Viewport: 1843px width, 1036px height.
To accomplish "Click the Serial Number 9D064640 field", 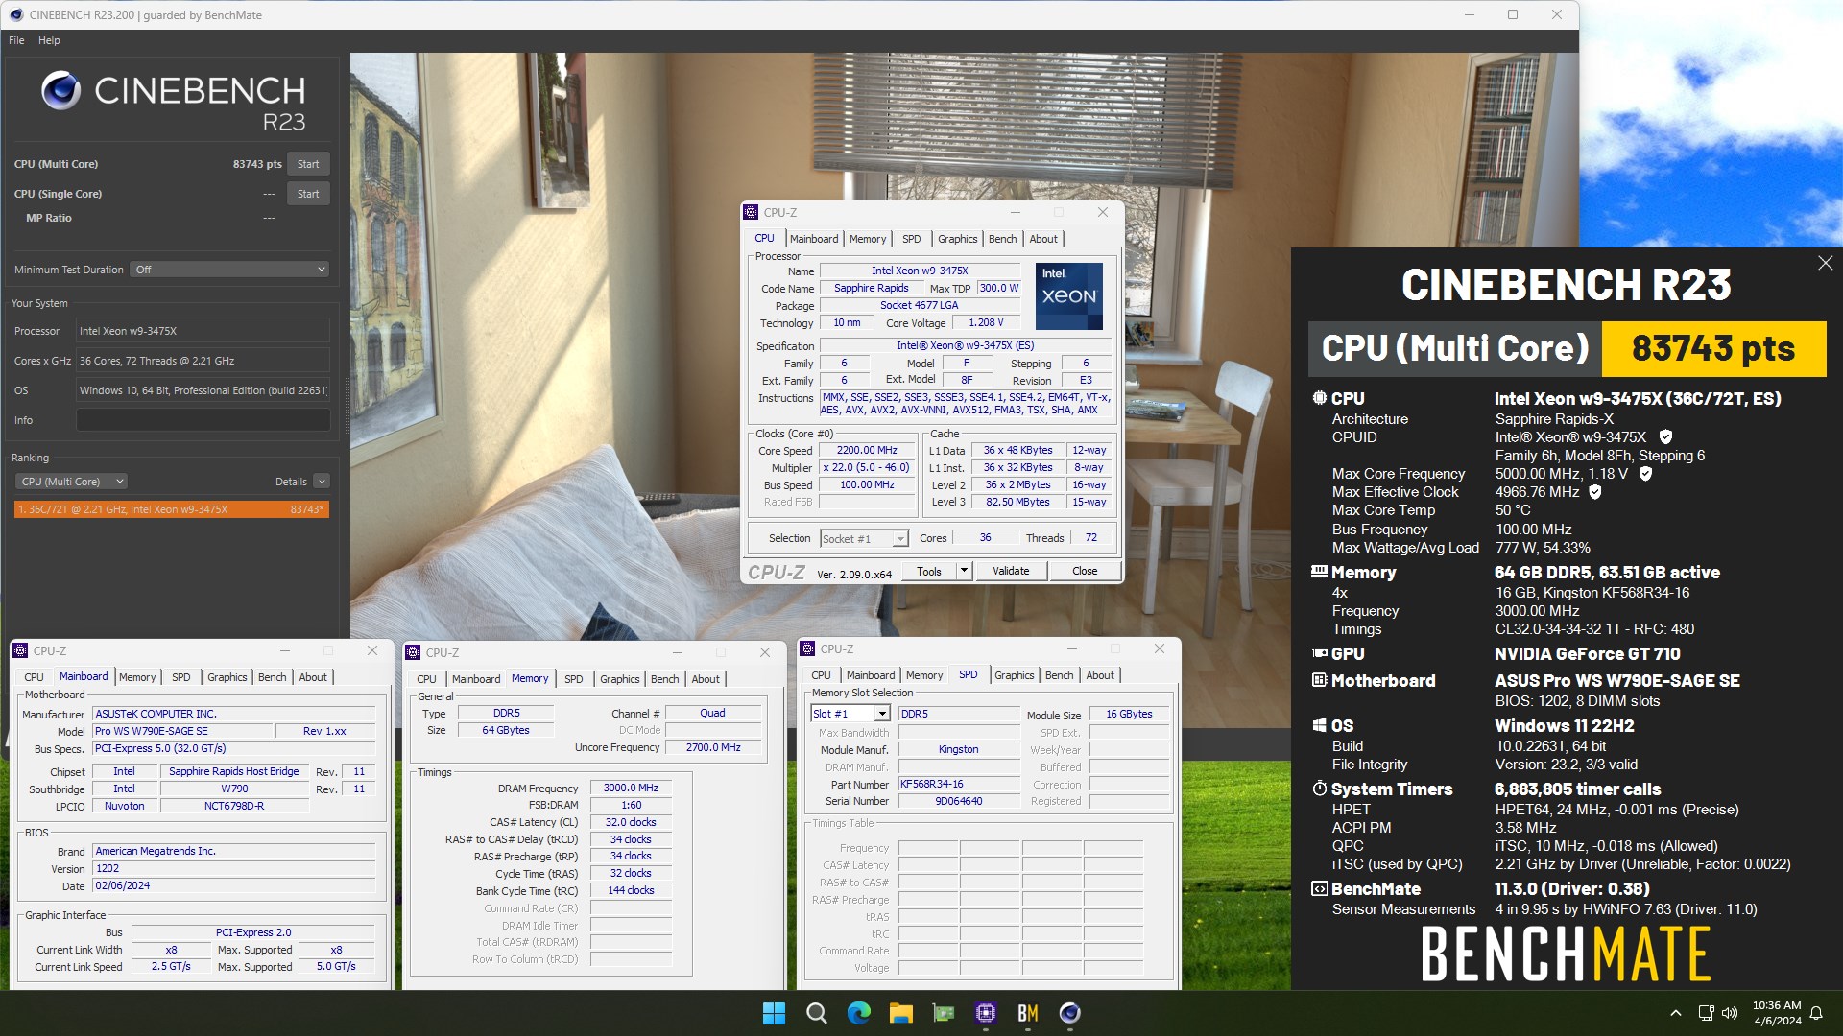I will tap(959, 802).
